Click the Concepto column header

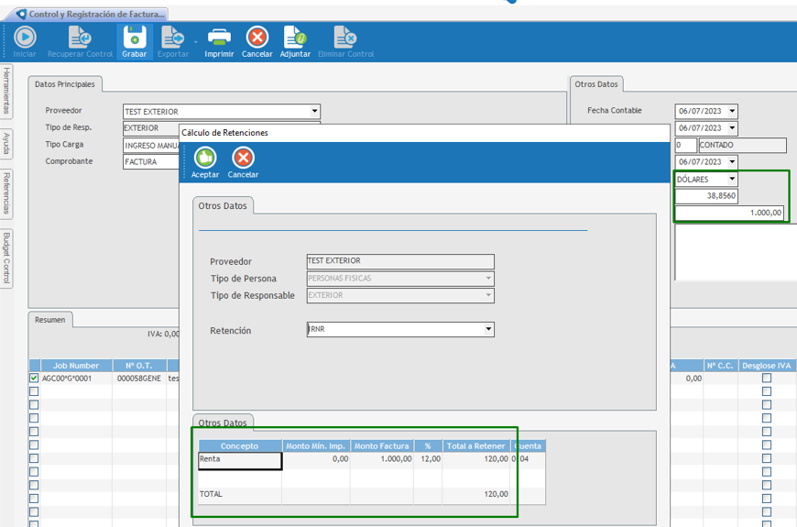point(239,446)
